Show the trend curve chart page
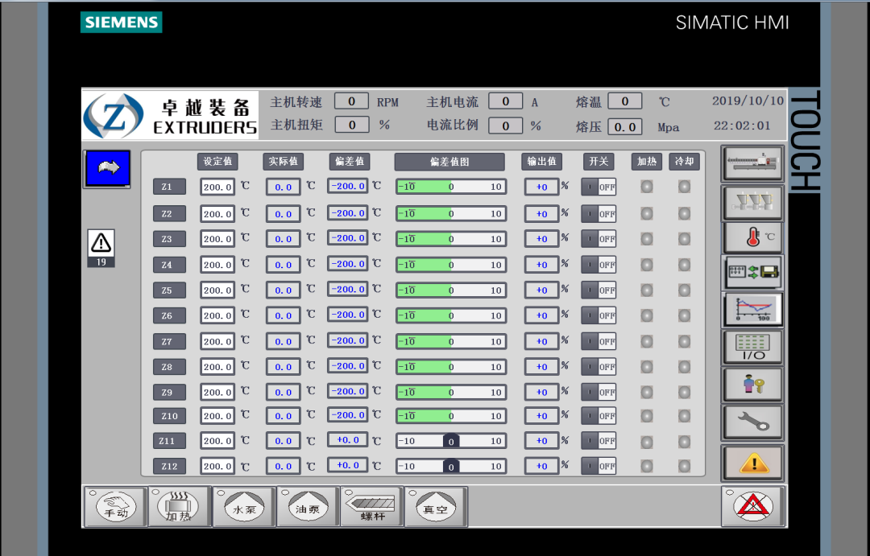 pyautogui.click(x=752, y=309)
